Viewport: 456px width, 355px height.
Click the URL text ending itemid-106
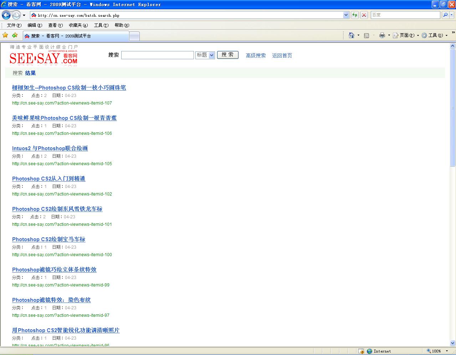(x=62, y=133)
